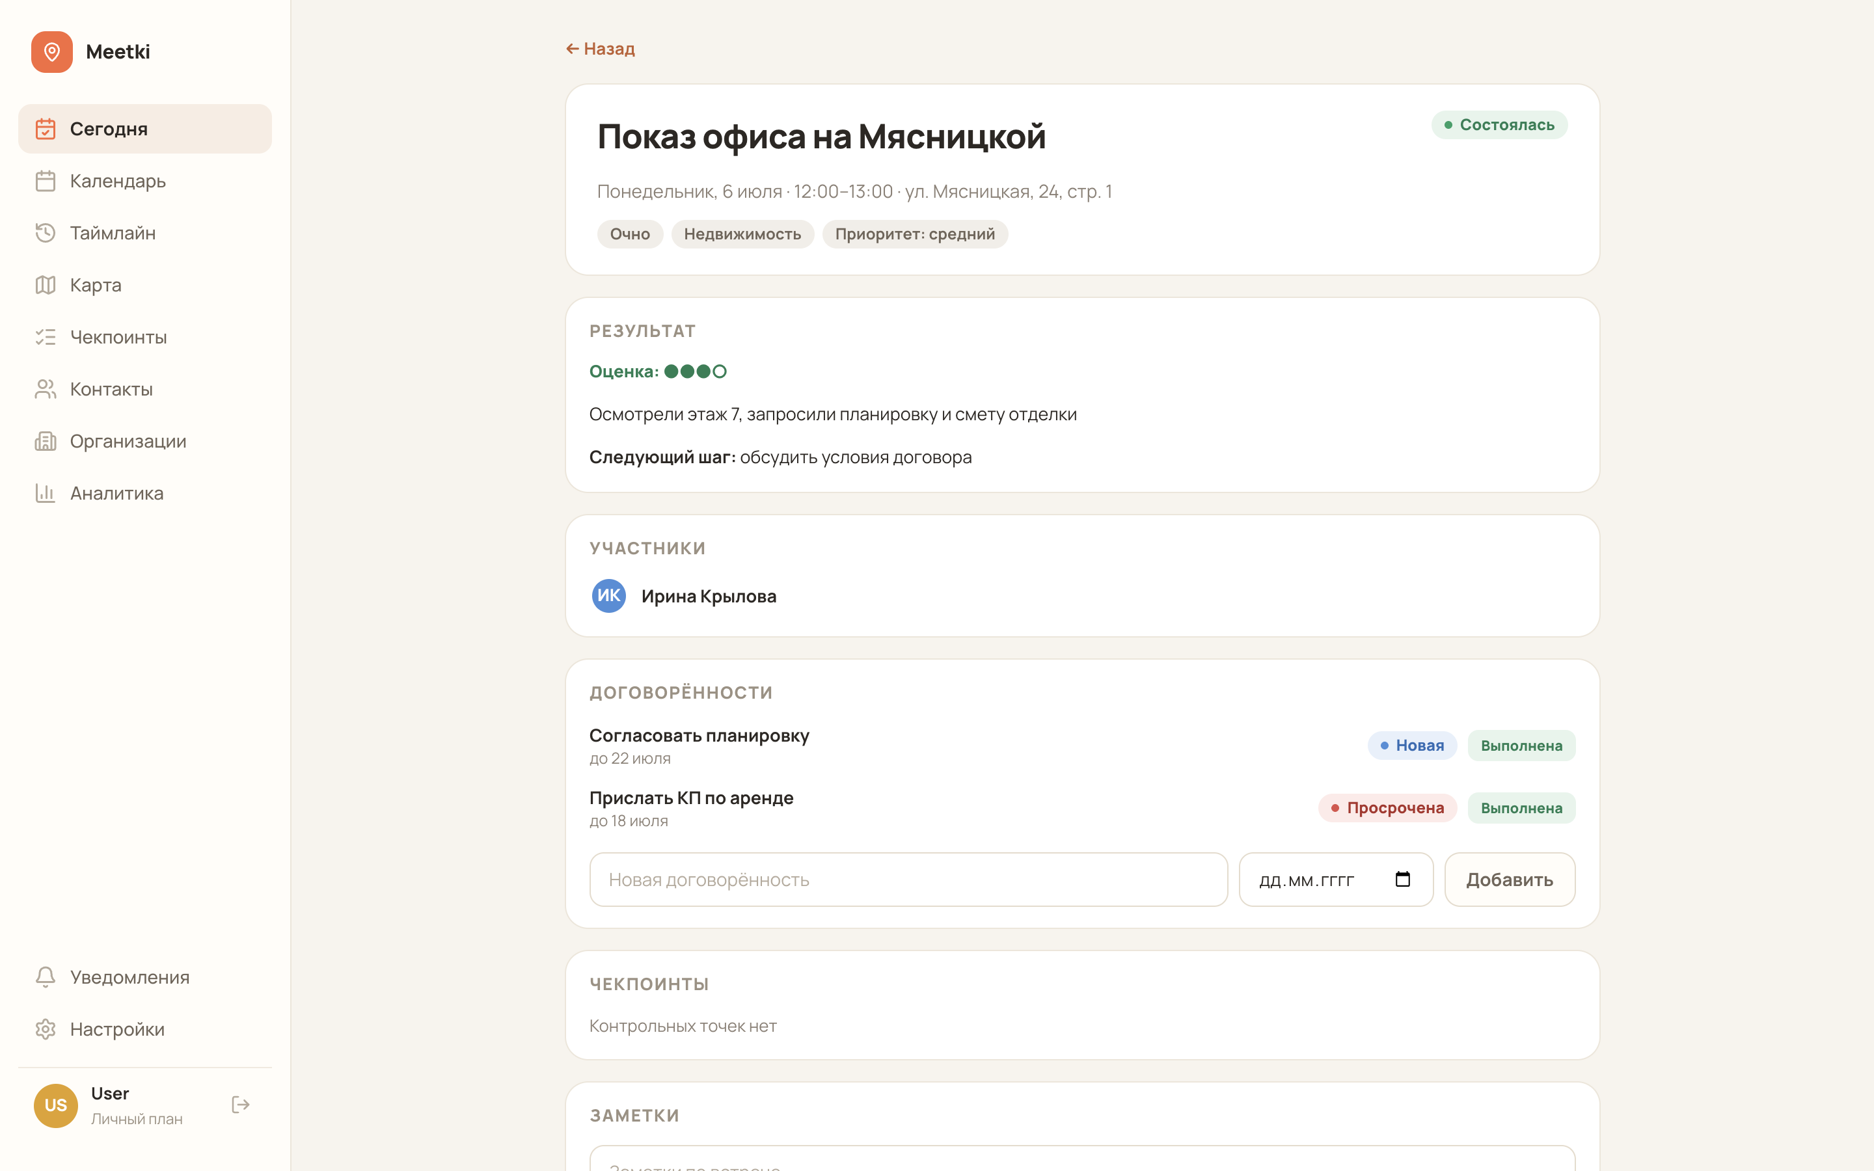Click the Просрочена status badge
The width and height of the screenshot is (1874, 1171).
tap(1387, 808)
